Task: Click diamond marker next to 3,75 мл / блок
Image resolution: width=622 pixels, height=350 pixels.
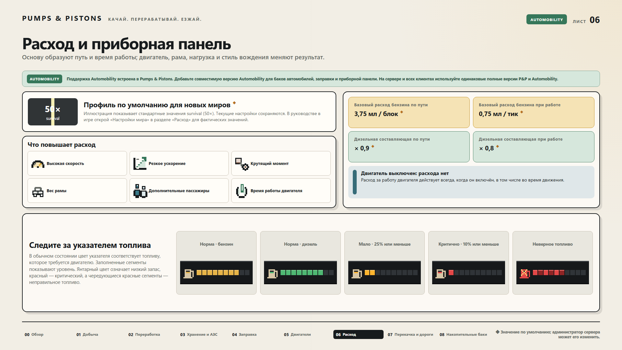Action: pyautogui.click(x=402, y=112)
